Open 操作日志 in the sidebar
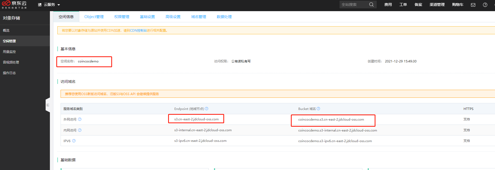Image resolution: width=495 pixels, height=170 pixels. click(9, 73)
